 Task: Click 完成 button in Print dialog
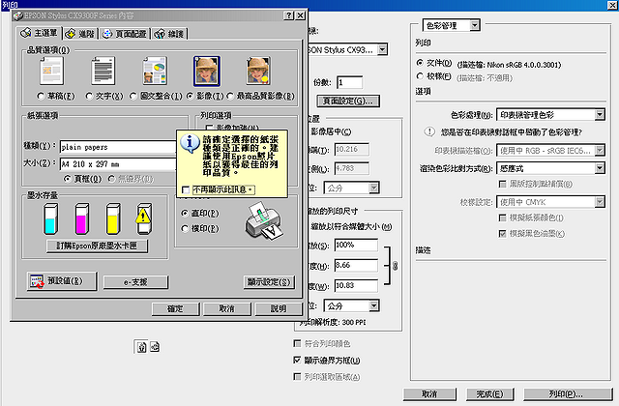pos(490,394)
